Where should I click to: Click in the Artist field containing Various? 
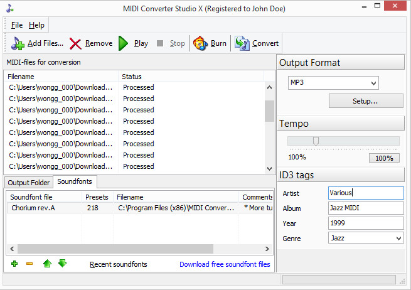[x=366, y=193]
